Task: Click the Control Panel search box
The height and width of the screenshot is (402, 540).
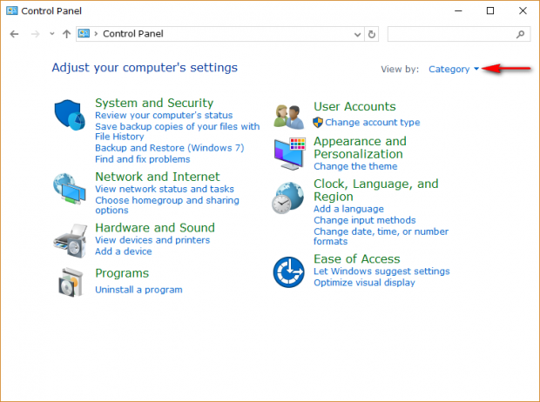Action: (x=459, y=34)
